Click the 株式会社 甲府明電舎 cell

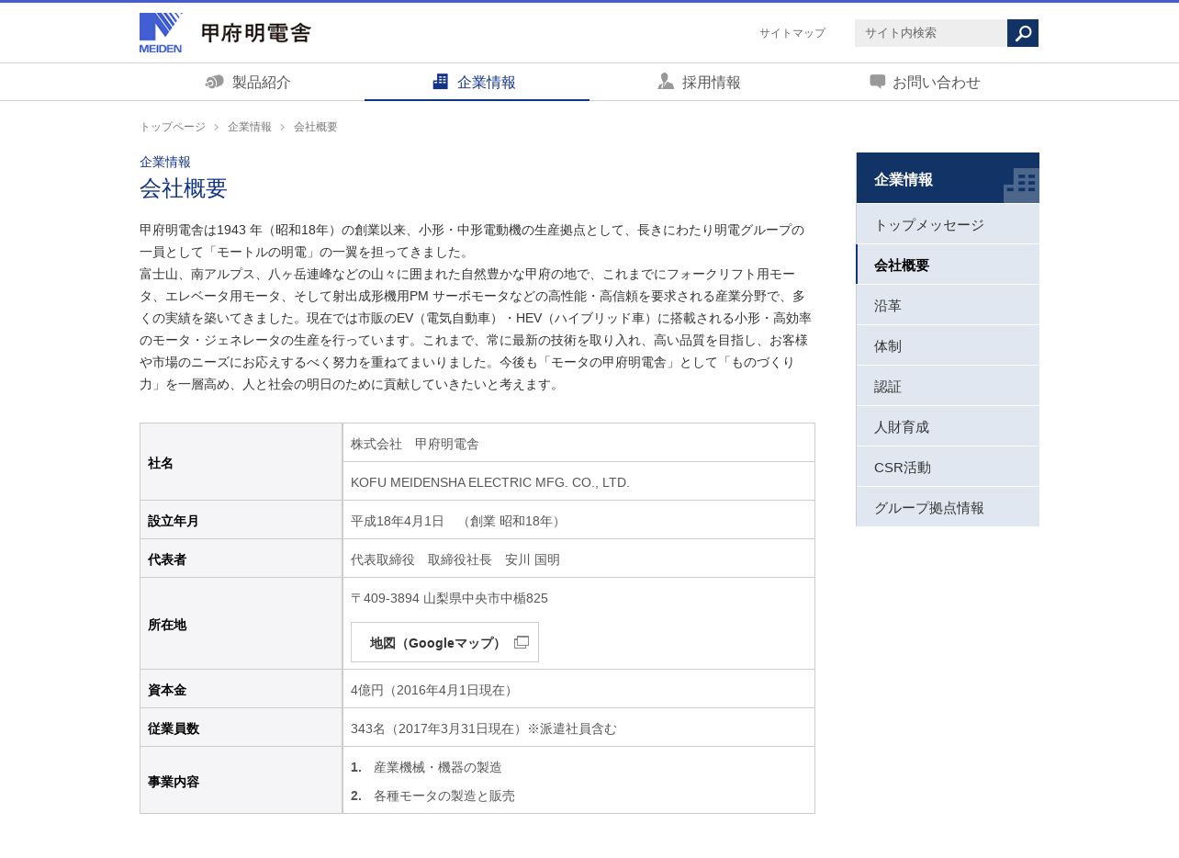tap(578, 443)
